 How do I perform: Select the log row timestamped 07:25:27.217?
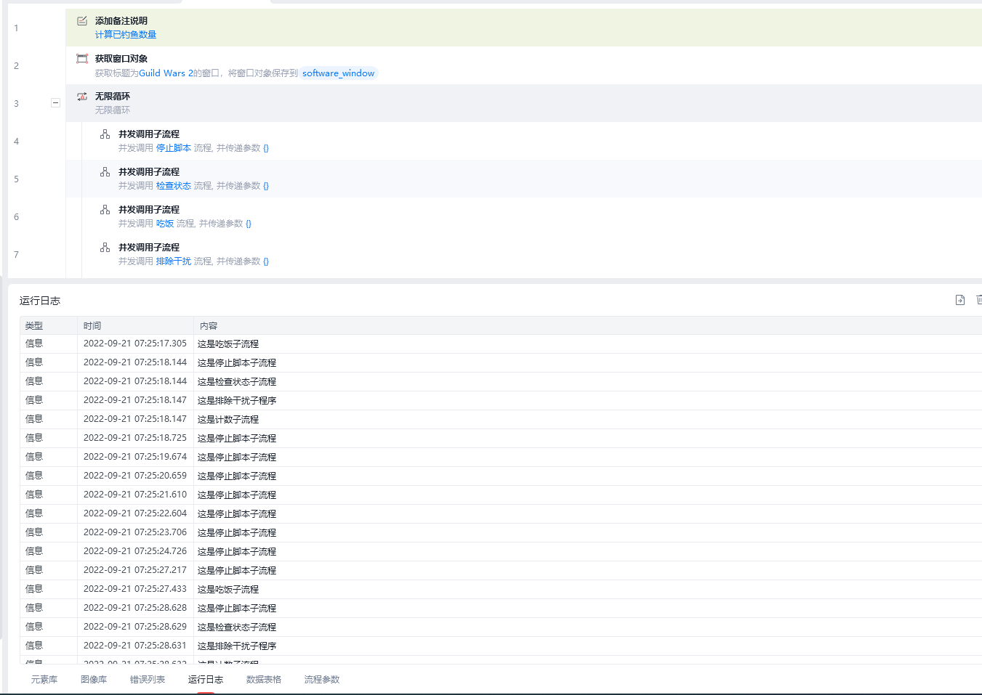click(501, 571)
